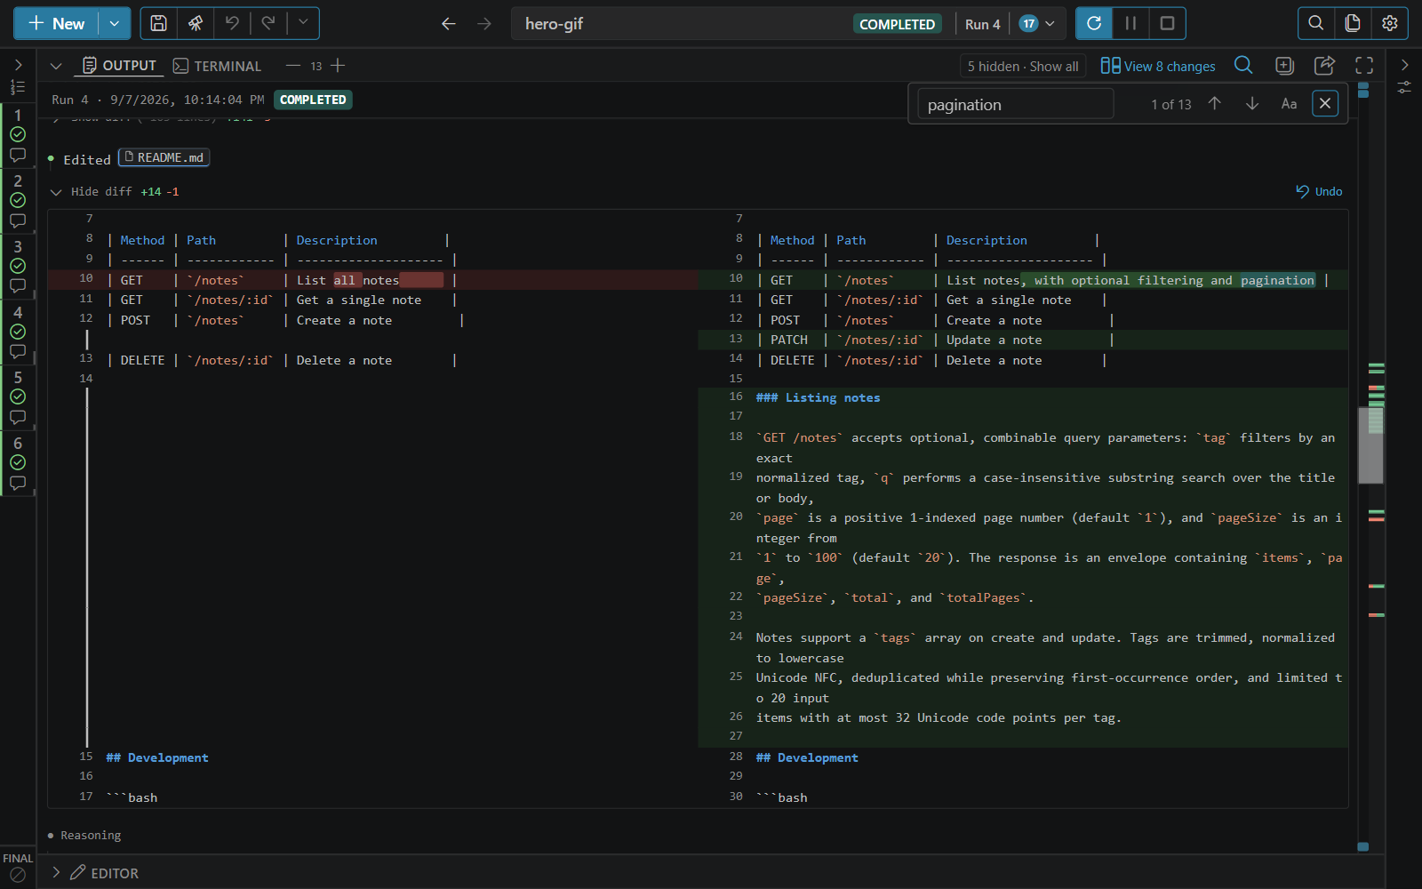This screenshot has height=889, width=1422.
Task: Click the telescope icon in the toolbar
Action: coord(196,24)
